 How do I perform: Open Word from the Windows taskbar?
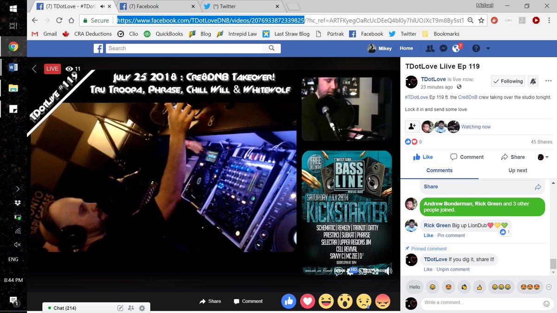[13, 68]
